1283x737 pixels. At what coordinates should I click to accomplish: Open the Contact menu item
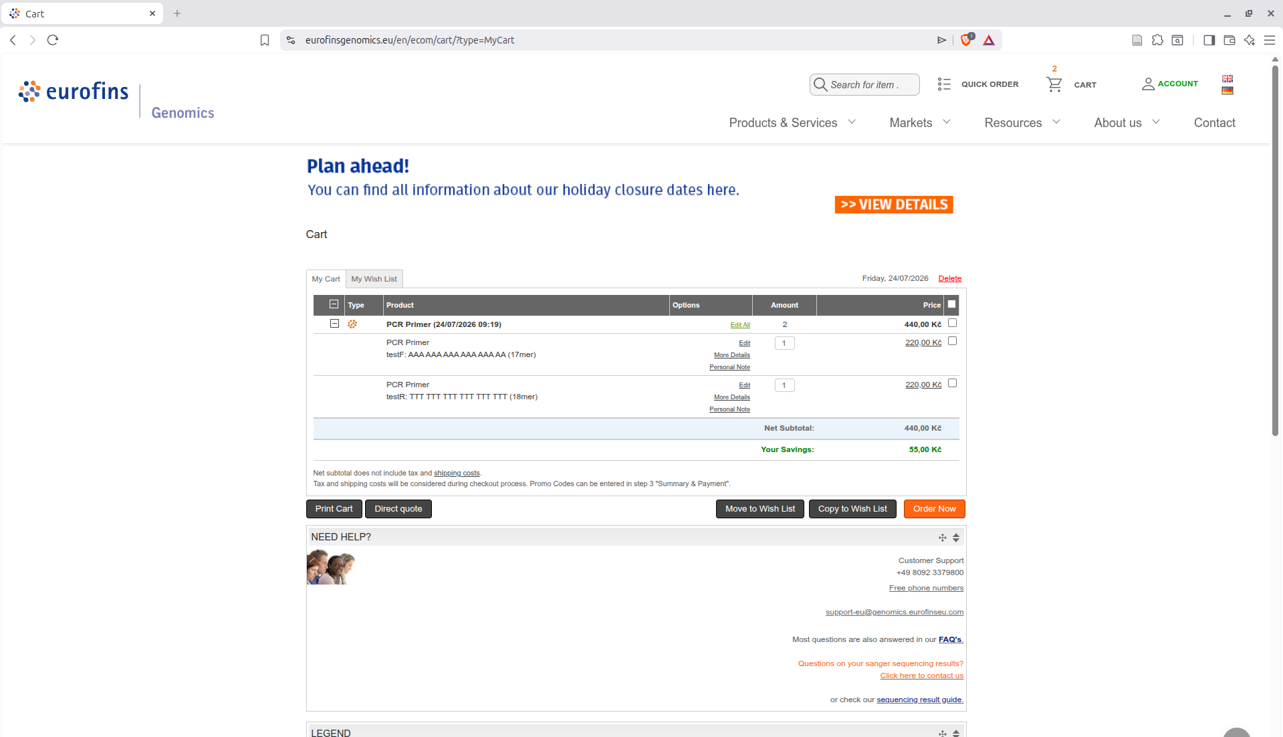click(x=1214, y=122)
